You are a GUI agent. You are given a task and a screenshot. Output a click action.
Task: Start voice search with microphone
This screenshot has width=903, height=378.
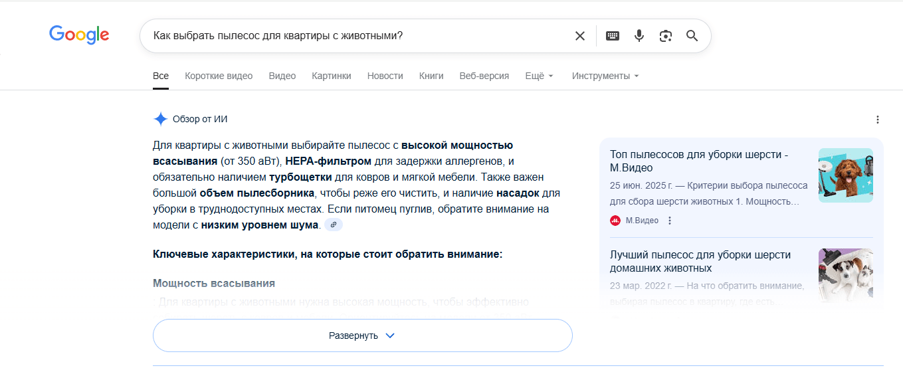click(x=639, y=36)
